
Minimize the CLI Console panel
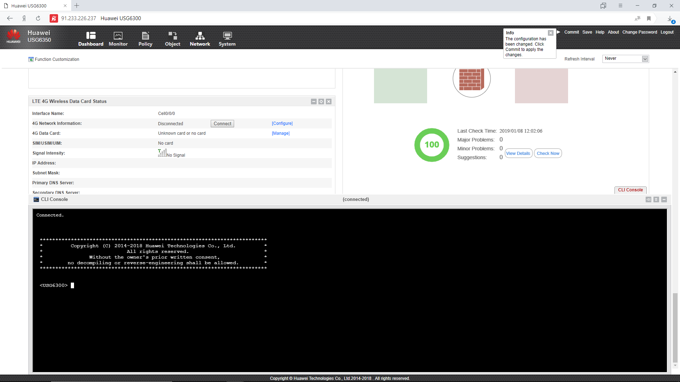coord(664,199)
